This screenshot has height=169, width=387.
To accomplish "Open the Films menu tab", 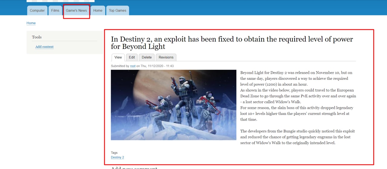I will pos(55,11).
